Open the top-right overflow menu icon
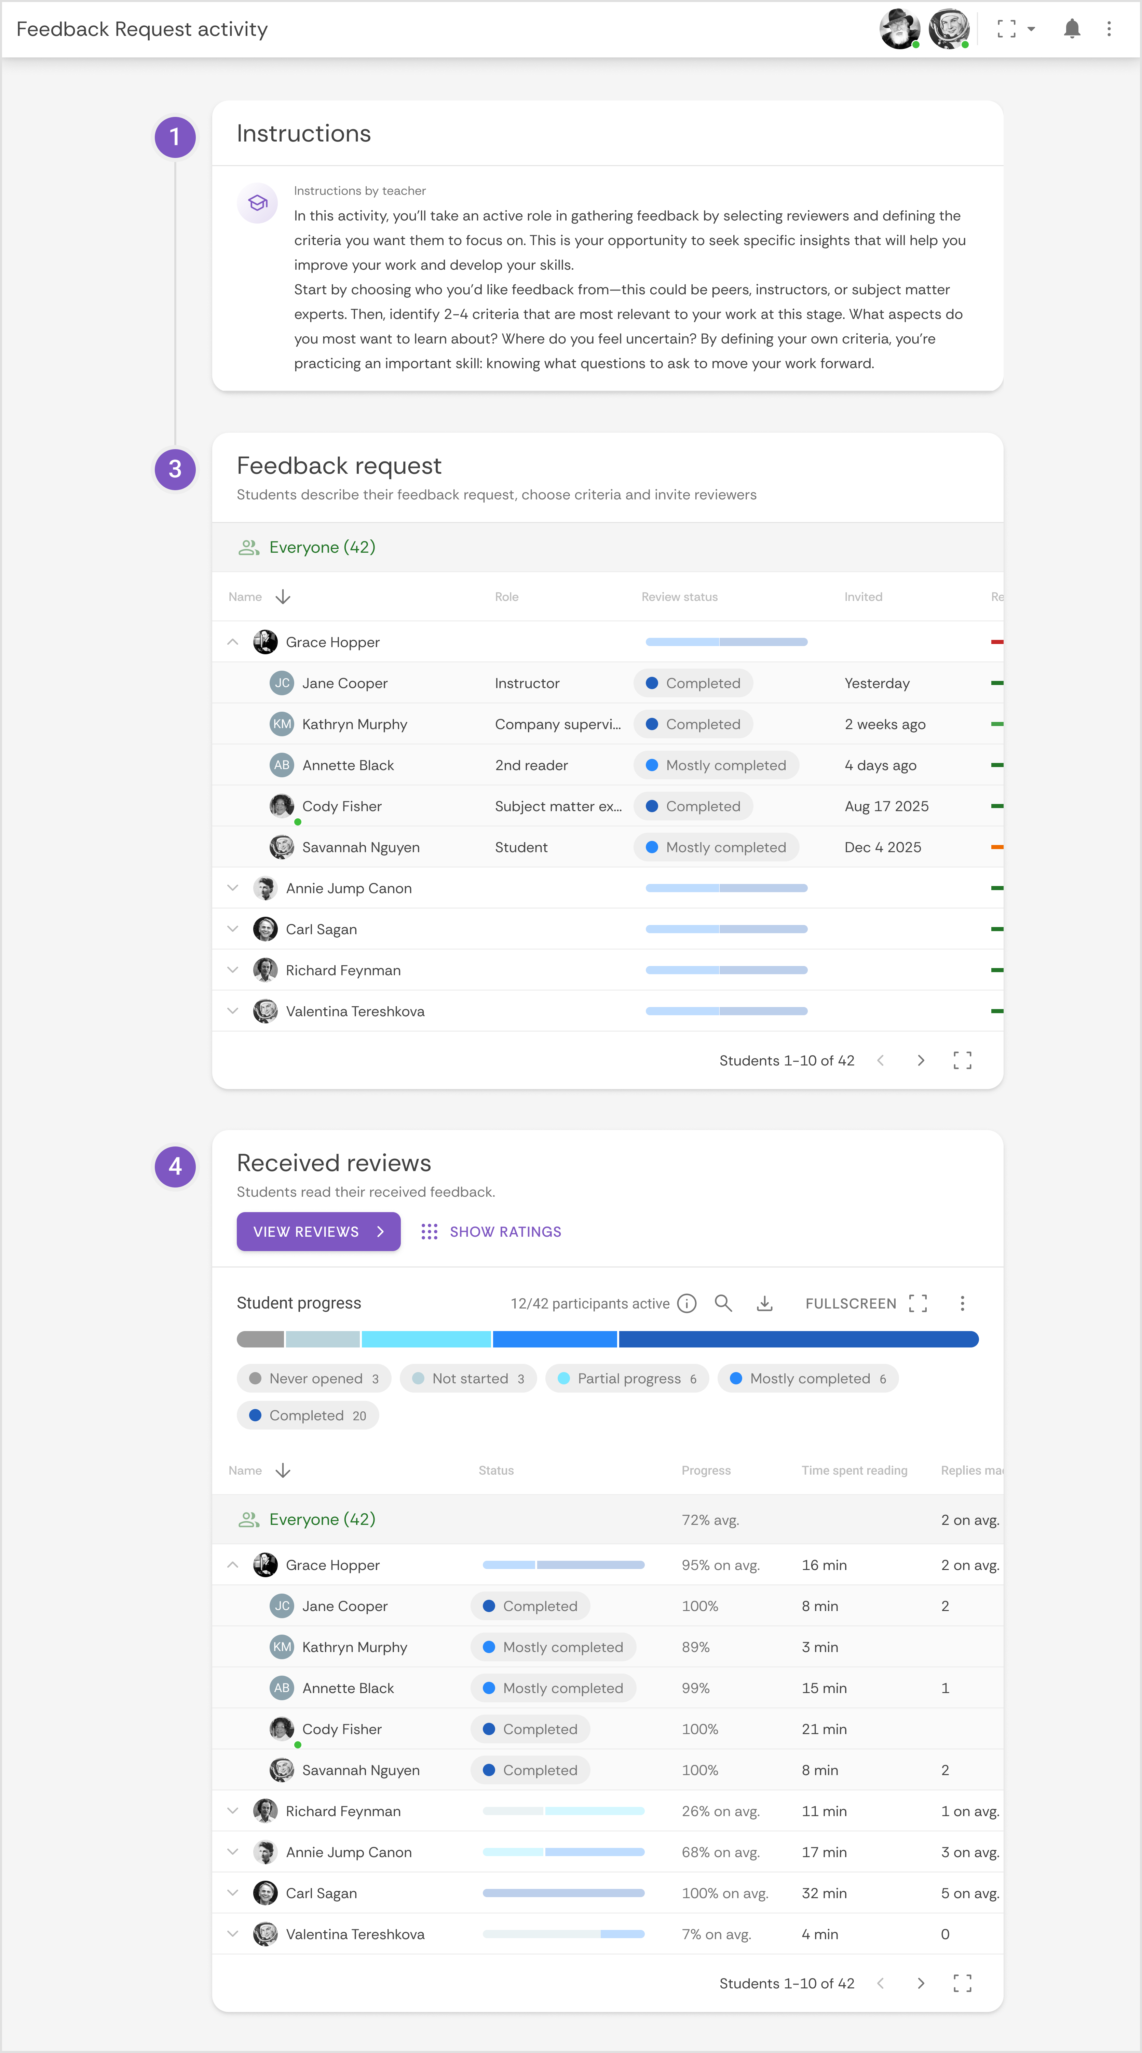Image resolution: width=1142 pixels, height=2053 pixels. tap(1109, 29)
